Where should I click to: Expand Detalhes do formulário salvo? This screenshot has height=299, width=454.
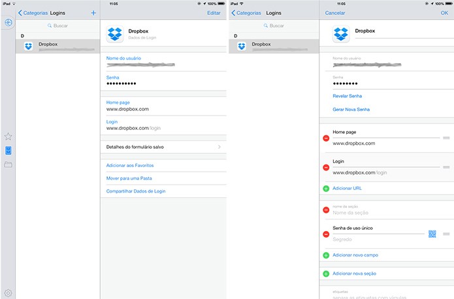point(163,147)
